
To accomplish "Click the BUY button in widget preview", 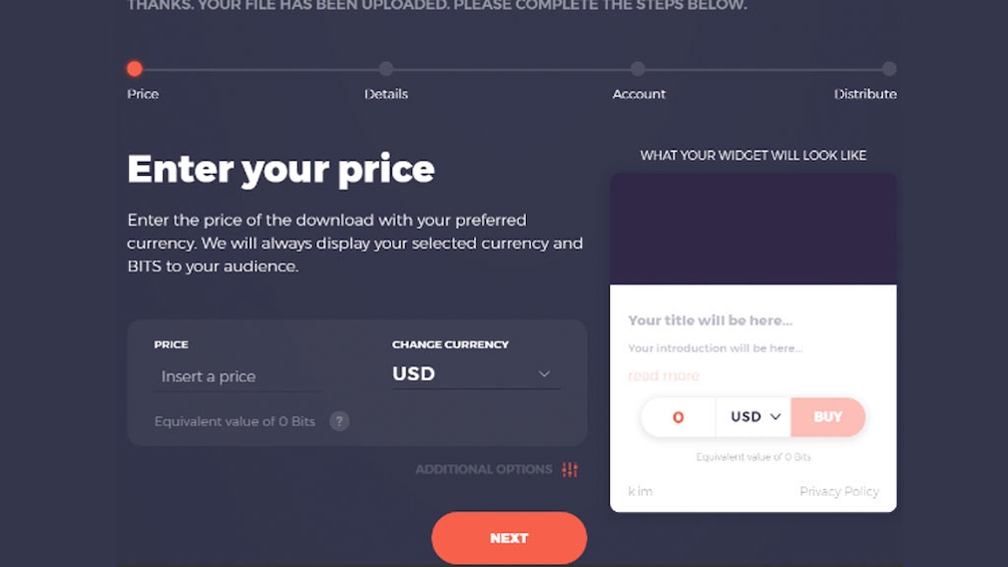I will (x=828, y=417).
